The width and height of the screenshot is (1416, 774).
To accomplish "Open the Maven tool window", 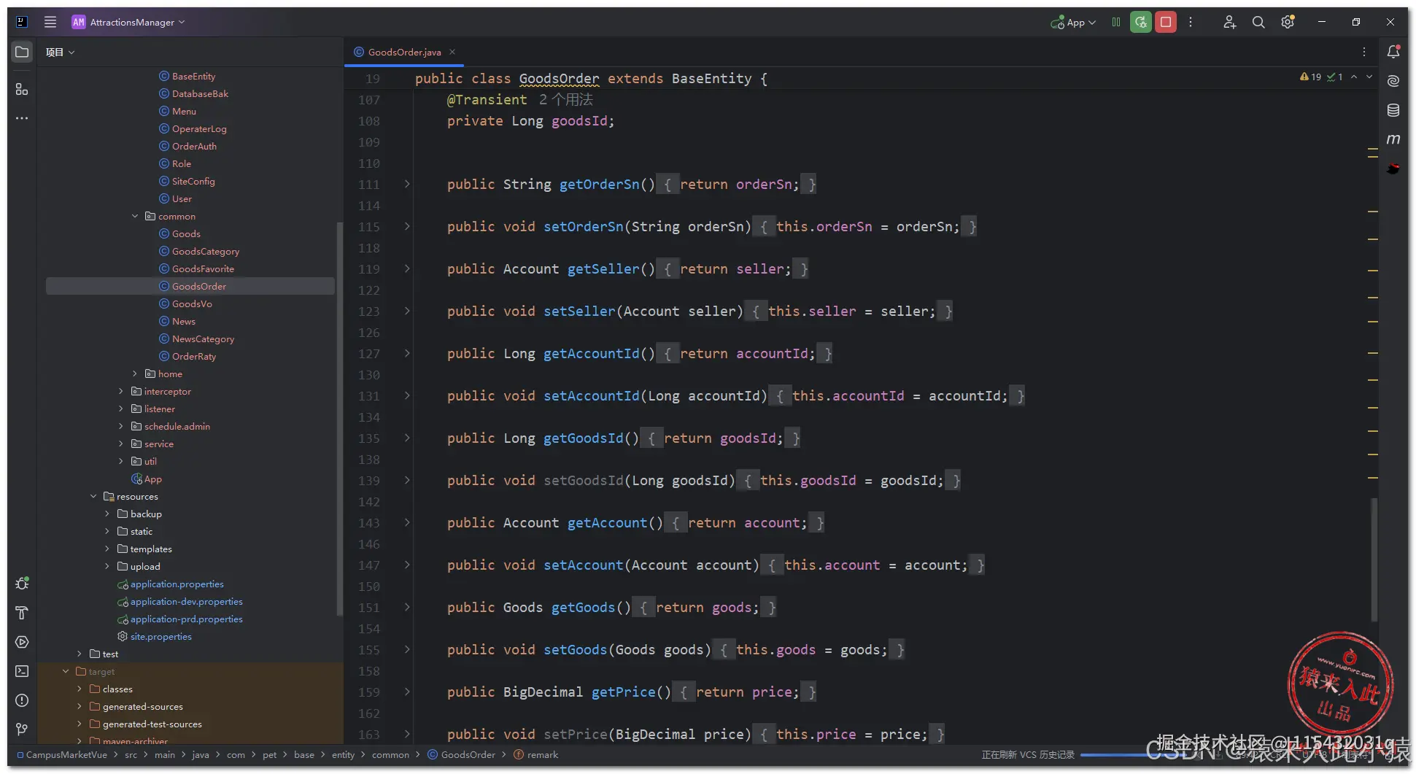I will (x=1393, y=139).
